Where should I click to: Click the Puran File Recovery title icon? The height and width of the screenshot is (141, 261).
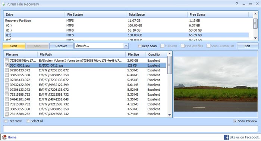(3, 4)
